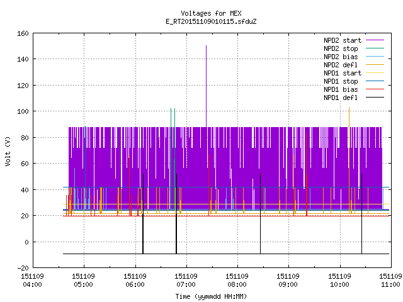Select the file name E_RT20151109010115.sfduZ subtitle
The width and height of the screenshot is (403, 302).
[211, 21]
